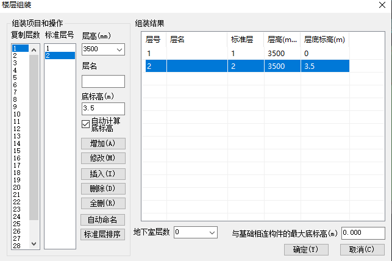The height and width of the screenshot is (261, 392).
Task: Select 标准层号 1 in the list
Action: point(60,48)
